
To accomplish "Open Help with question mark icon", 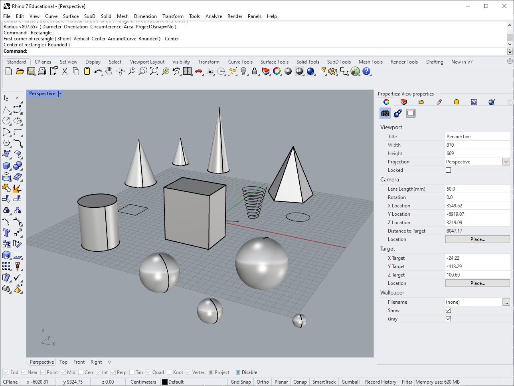I will pyautogui.click(x=366, y=72).
